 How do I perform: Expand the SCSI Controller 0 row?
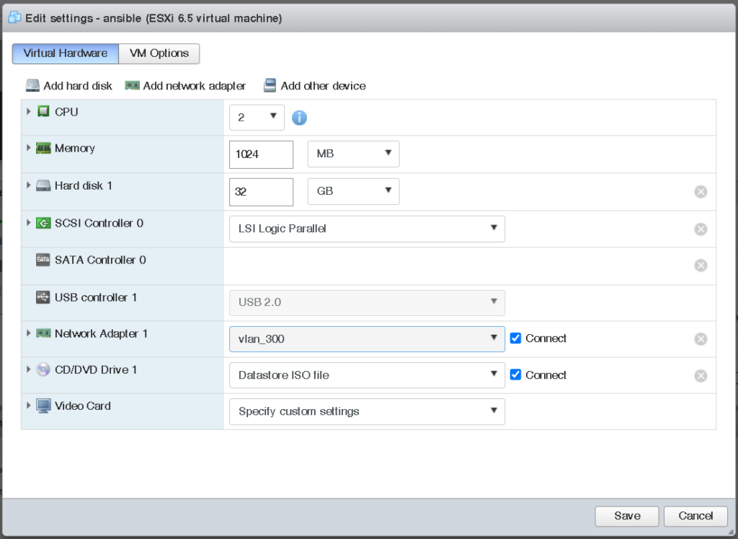click(29, 223)
